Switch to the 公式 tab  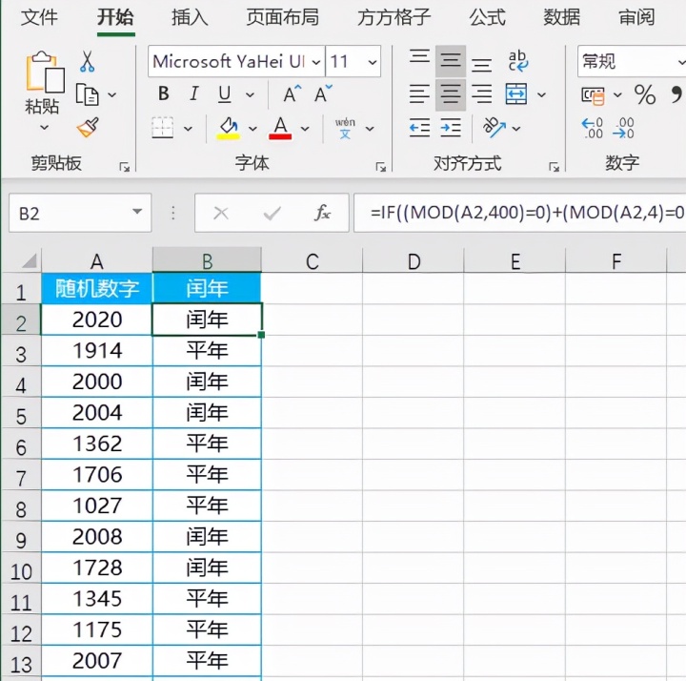click(488, 17)
